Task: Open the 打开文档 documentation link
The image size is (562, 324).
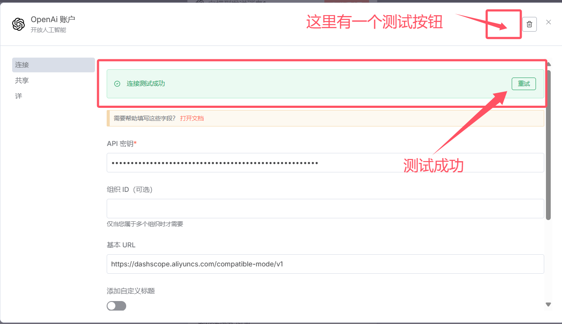Action: pos(192,118)
